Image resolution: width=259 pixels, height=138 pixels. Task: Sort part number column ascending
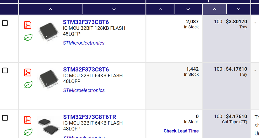pyautogui.click(x=51, y=9)
